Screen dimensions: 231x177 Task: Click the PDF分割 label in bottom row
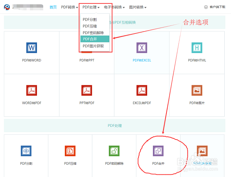[x=26, y=163]
